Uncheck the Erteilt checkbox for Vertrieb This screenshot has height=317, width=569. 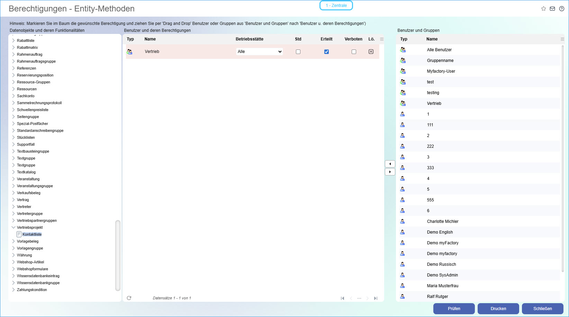pyautogui.click(x=326, y=52)
